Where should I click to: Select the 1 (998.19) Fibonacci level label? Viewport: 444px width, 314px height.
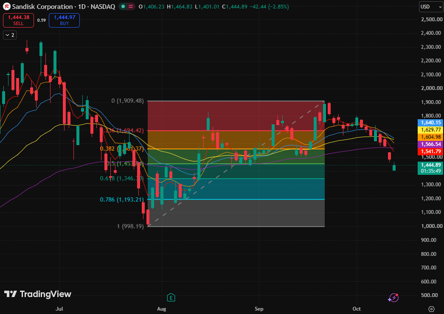(x=130, y=226)
